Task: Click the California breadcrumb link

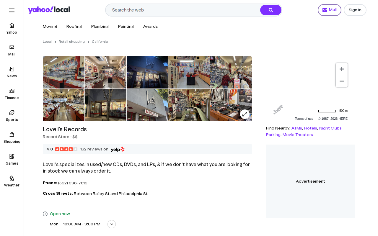Action: (x=100, y=42)
